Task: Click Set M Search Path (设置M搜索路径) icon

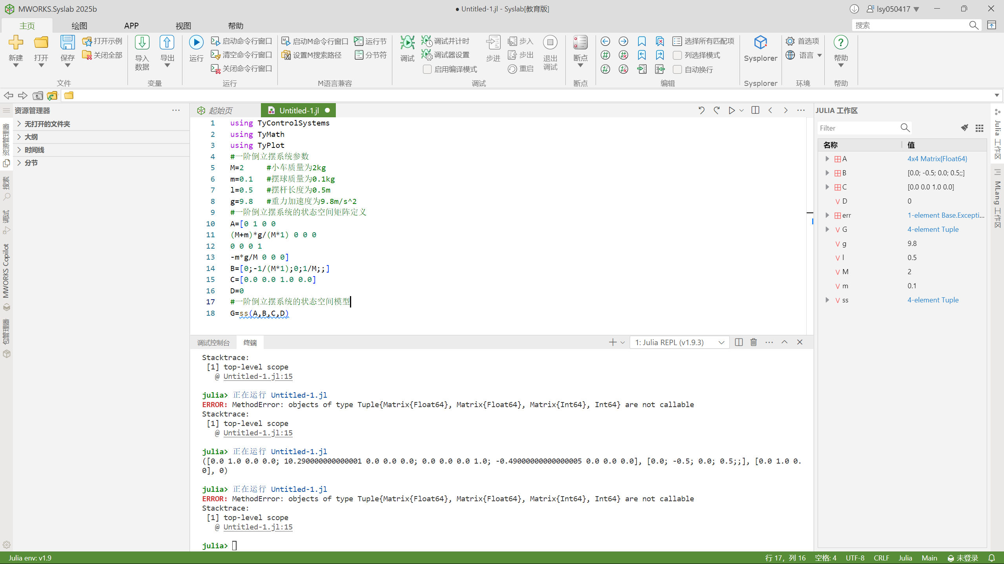Action: point(286,55)
